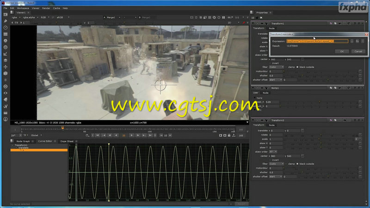Click the Transform3 scale animation icon
The width and height of the screenshot is (370, 208).
360,139
